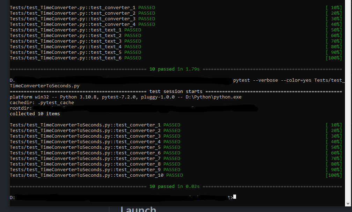This screenshot has height=212, width=352.
Task: Click the [ 60%] on the test_converter_6 row
Action: click(333, 153)
